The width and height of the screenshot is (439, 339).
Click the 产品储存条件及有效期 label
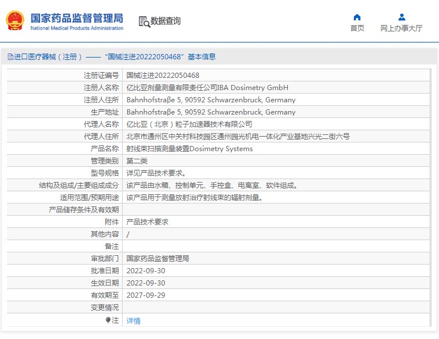[84, 210]
